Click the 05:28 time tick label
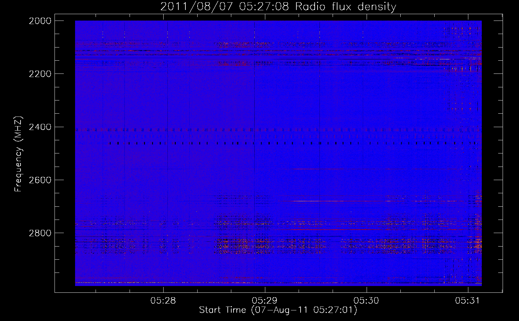The width and height of the screenshot is (519, 321). coord(163,301)
